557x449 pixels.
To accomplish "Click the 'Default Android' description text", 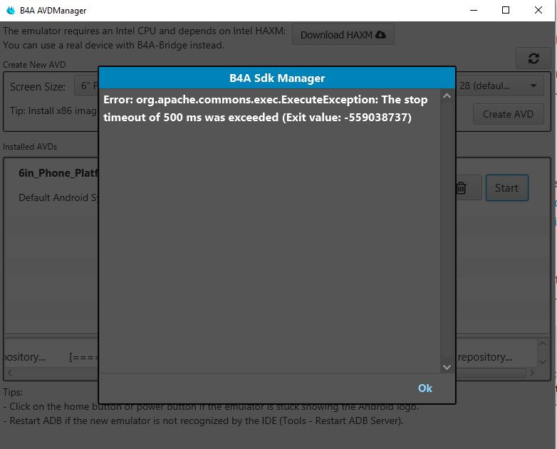I will (x=58, y=197).
